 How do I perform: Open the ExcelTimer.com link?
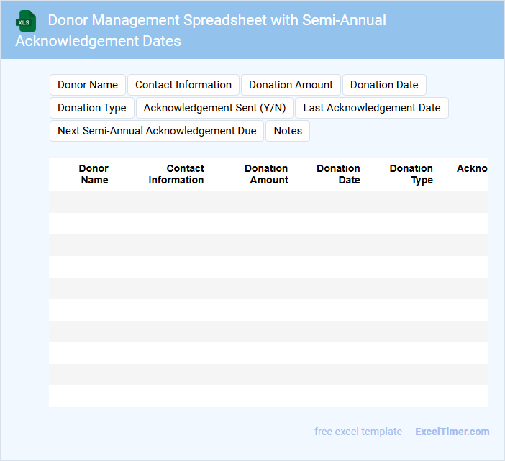tap(452, 432)
